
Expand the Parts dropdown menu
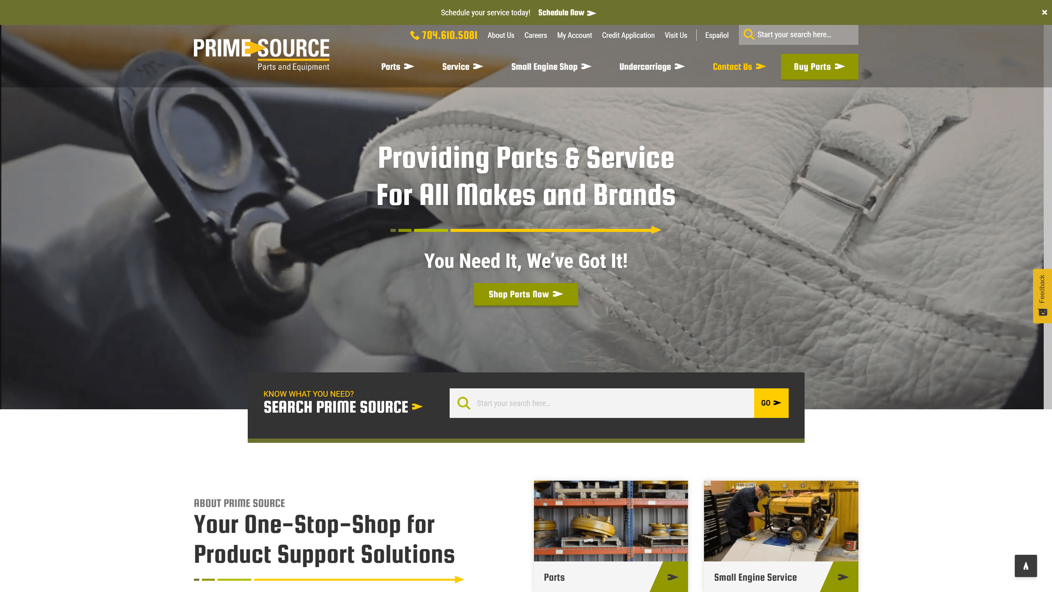click(397, 66)
